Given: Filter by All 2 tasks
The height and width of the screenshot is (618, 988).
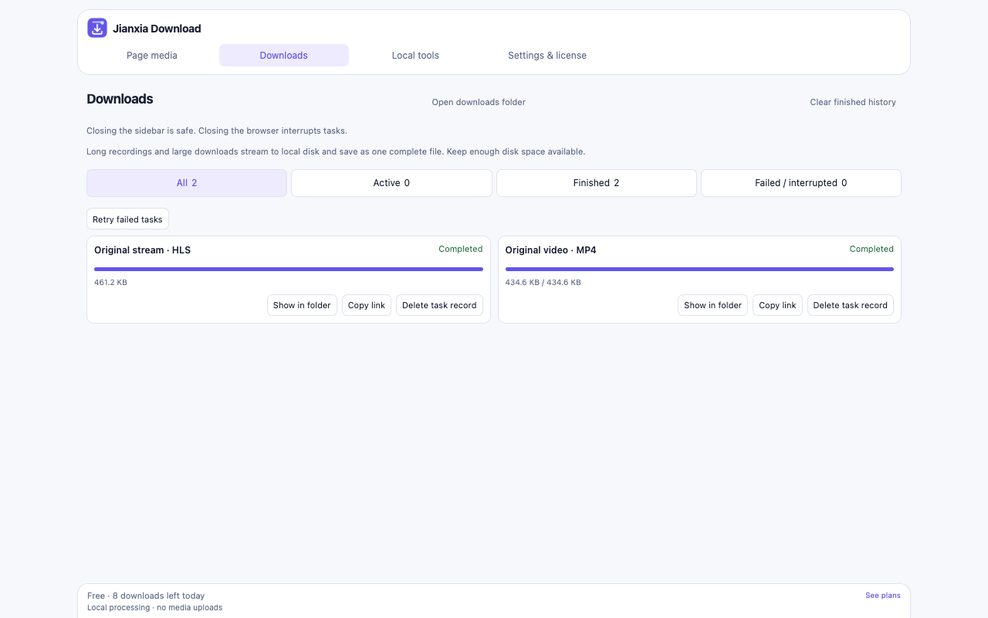Looking at the screenshot, I should click(x=187, y=183).
